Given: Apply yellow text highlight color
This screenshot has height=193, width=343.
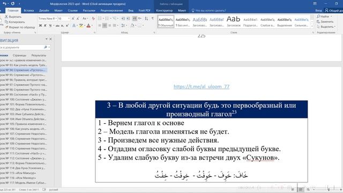Looking at the screenshot, I should tap(81, 26).
